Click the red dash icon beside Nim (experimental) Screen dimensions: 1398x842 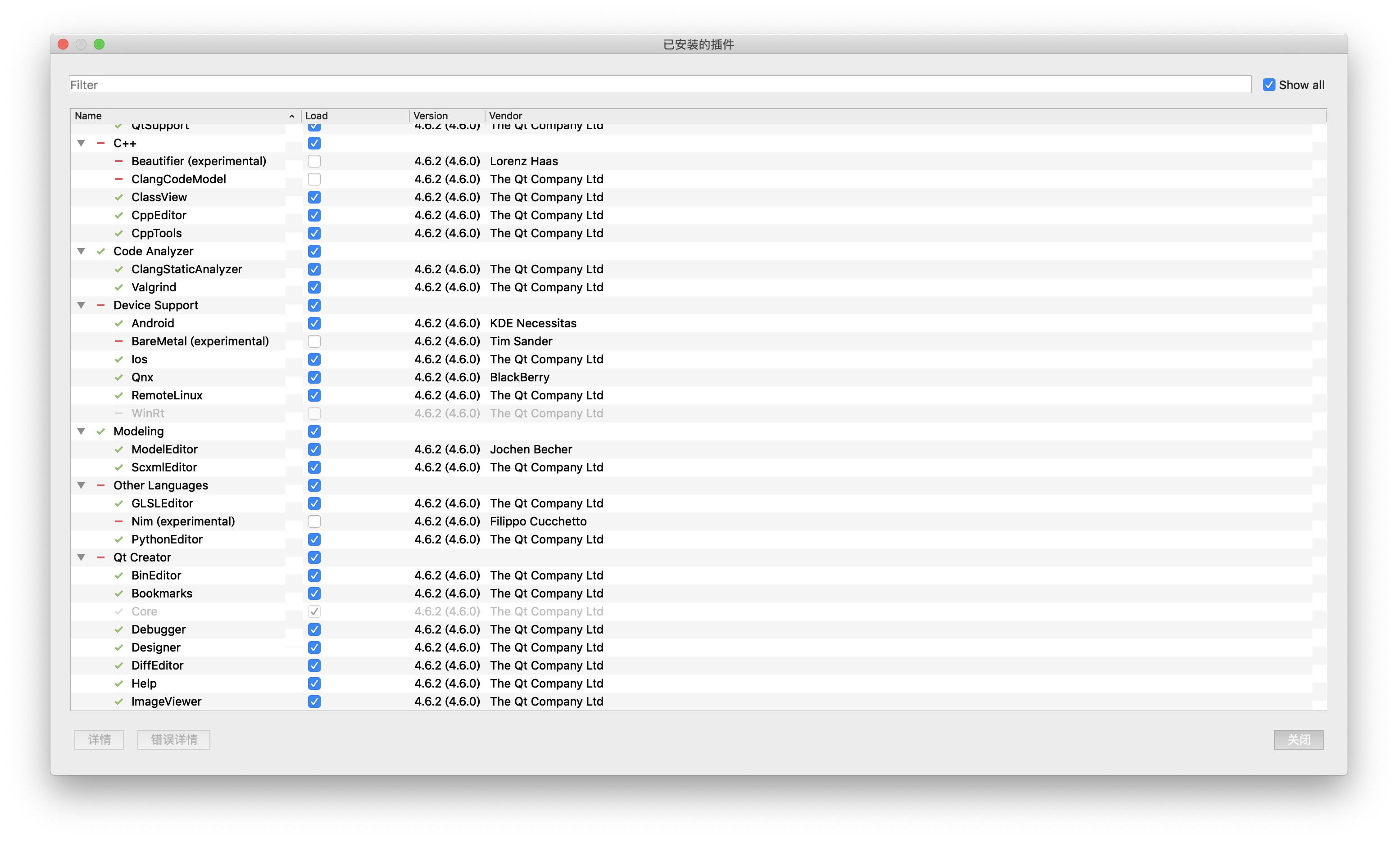point(118,521)
